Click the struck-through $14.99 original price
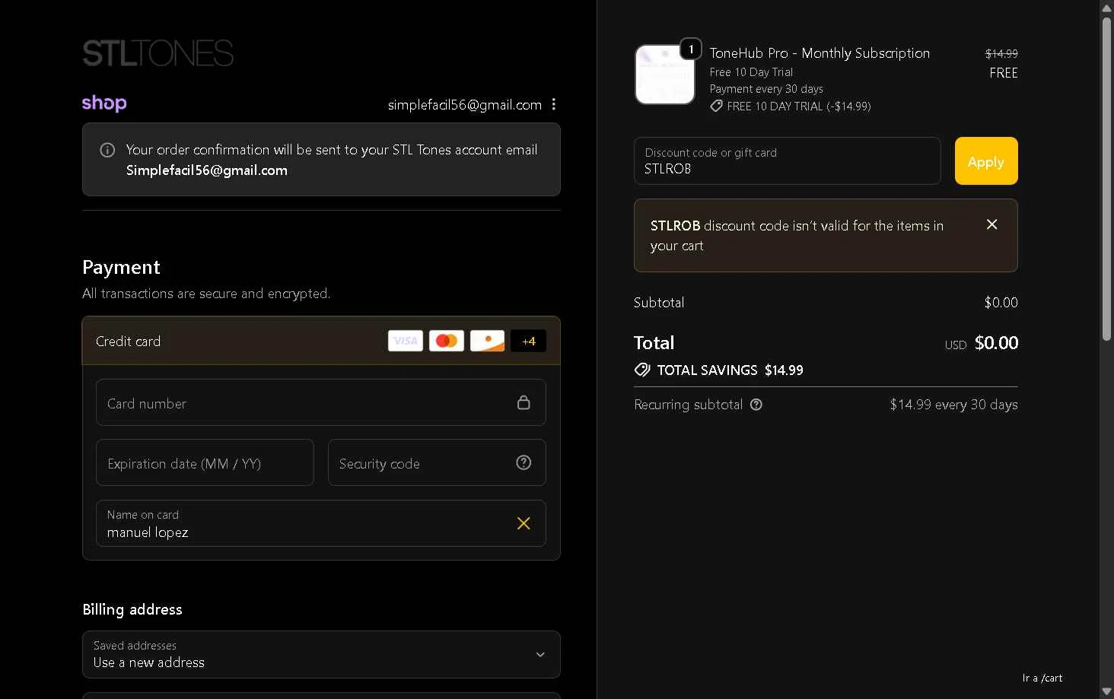Viewport: 1114px width, 699px height. (1001, 53)
